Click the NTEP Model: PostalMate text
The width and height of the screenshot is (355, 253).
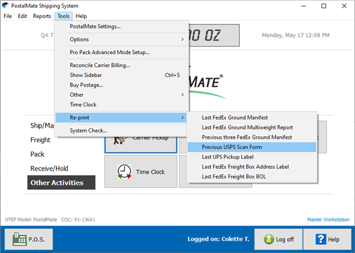point(31,220)
